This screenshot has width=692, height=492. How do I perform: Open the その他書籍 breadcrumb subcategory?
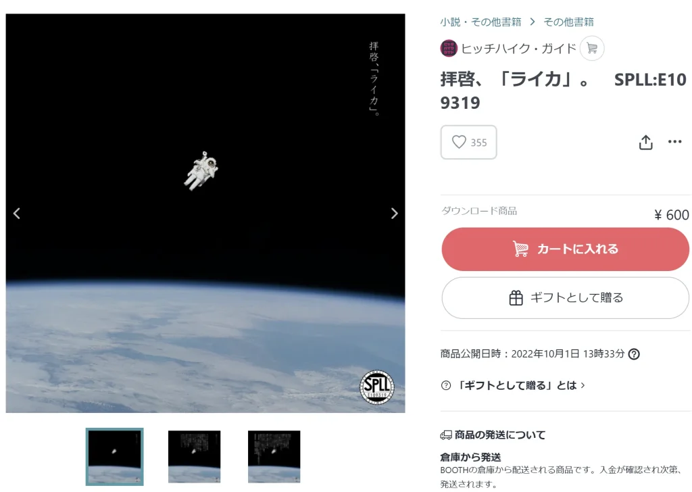pos(568,22)
